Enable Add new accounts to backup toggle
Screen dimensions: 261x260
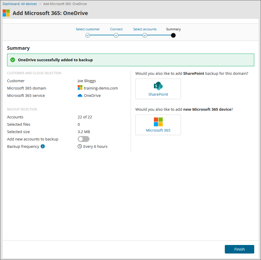(x=84, y=139)
